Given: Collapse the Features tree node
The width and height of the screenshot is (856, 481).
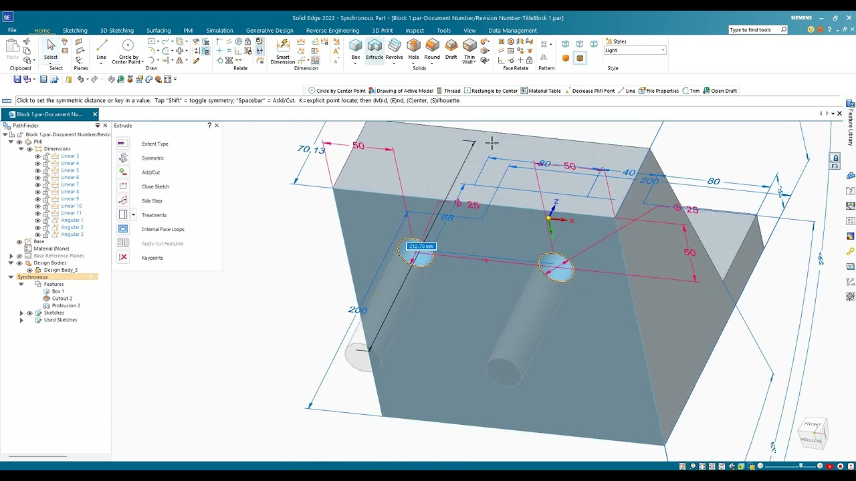Looking at the screenshot, I should [x=21, y=284].
